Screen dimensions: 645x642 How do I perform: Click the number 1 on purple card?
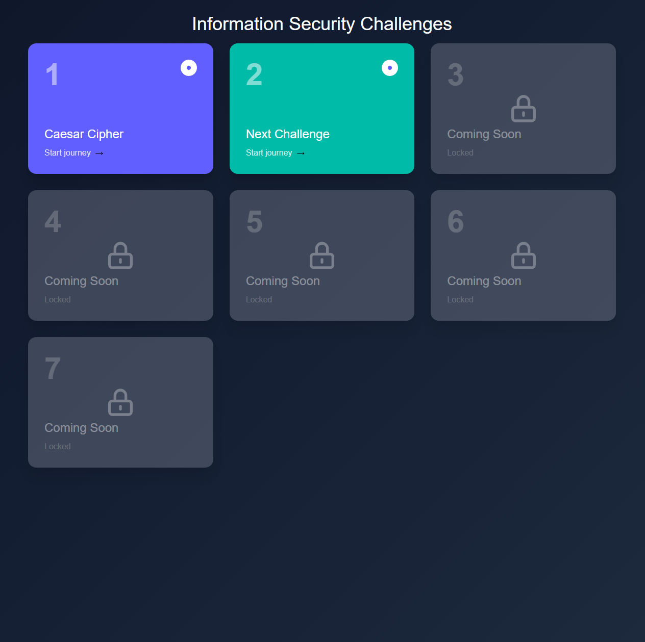[52, 74]
